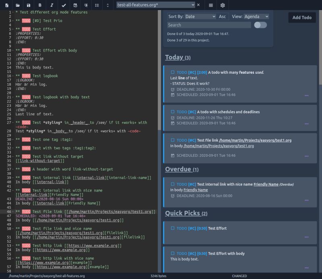
Task: Open more options on 'A todo with many features' card
Action: 307,96
